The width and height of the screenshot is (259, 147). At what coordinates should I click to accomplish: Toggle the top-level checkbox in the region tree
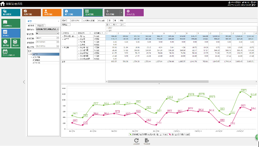point(31,54)
